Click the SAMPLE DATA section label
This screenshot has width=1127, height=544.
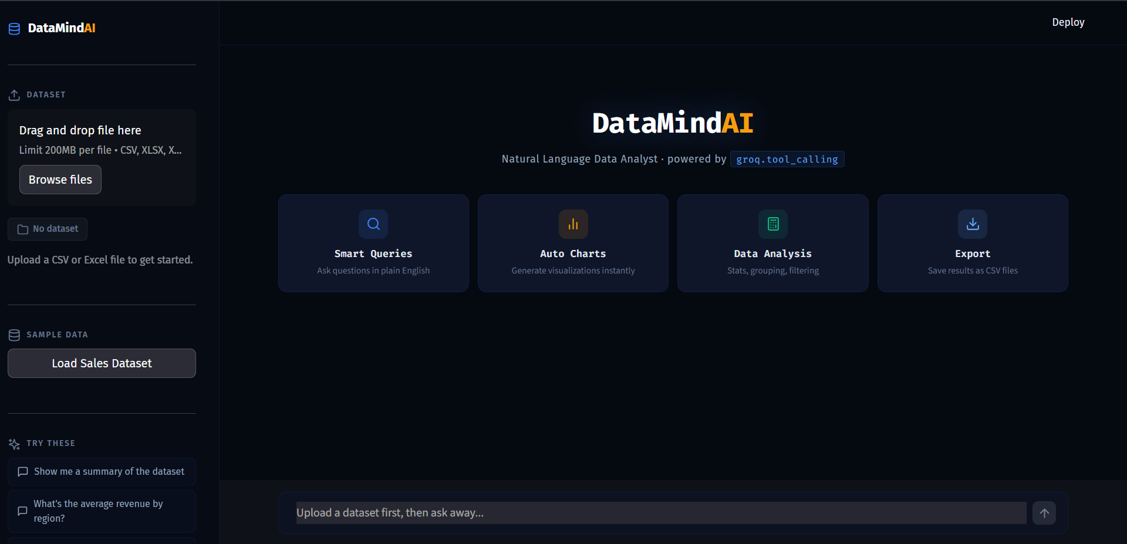[57, 335]
